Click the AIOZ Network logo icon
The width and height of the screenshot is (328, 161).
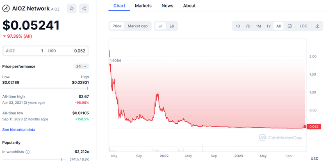point(6,9)
